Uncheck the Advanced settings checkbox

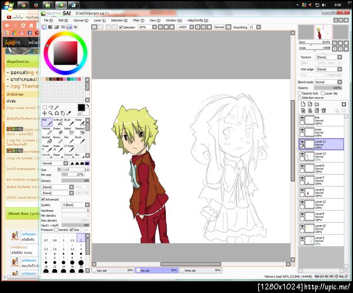point(43,199)
